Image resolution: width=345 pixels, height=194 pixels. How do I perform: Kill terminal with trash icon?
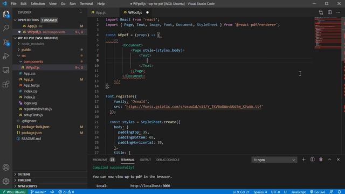coord(321,160)
